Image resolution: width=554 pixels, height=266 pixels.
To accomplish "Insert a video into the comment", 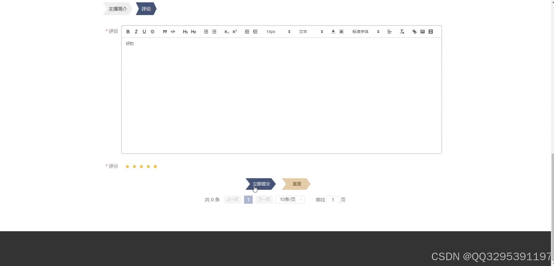I will [431, 32].
